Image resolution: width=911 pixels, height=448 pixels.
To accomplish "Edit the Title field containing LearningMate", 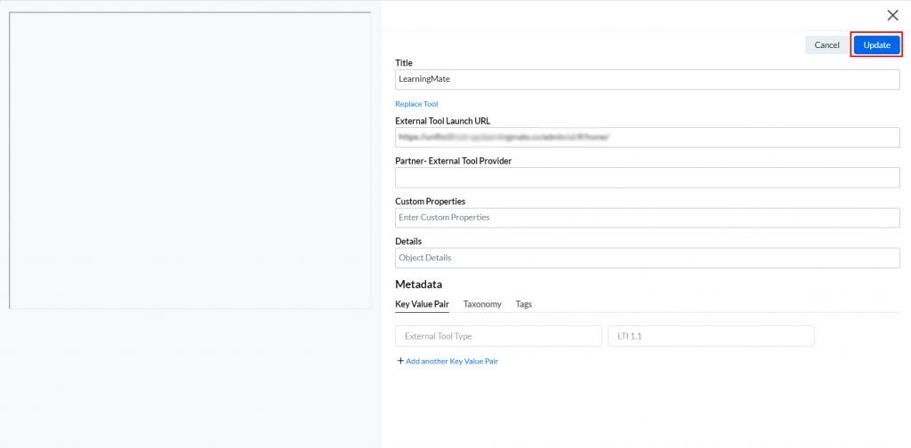I will pos(648,79).
